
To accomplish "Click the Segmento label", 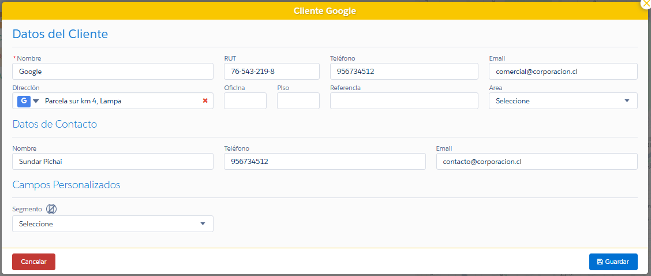I will click(27, 209).
